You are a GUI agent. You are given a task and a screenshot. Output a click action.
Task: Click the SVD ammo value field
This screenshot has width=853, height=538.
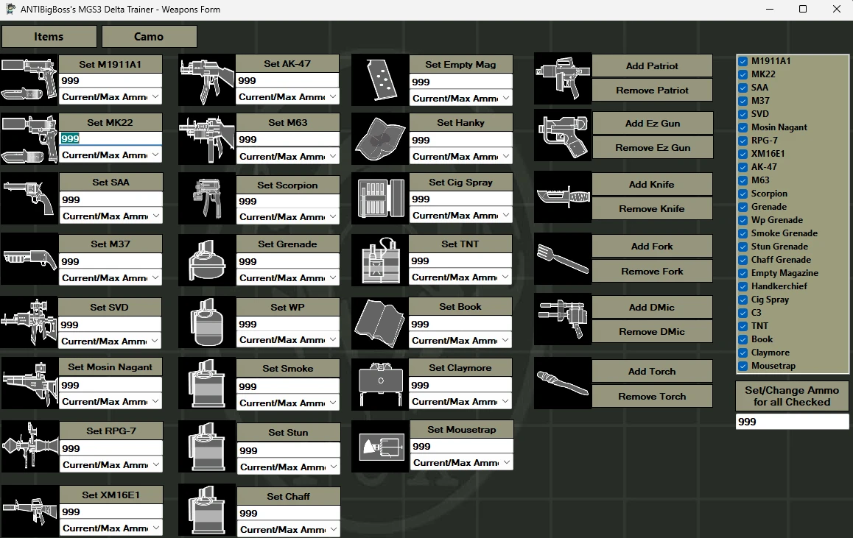click(x=110, y=325)
